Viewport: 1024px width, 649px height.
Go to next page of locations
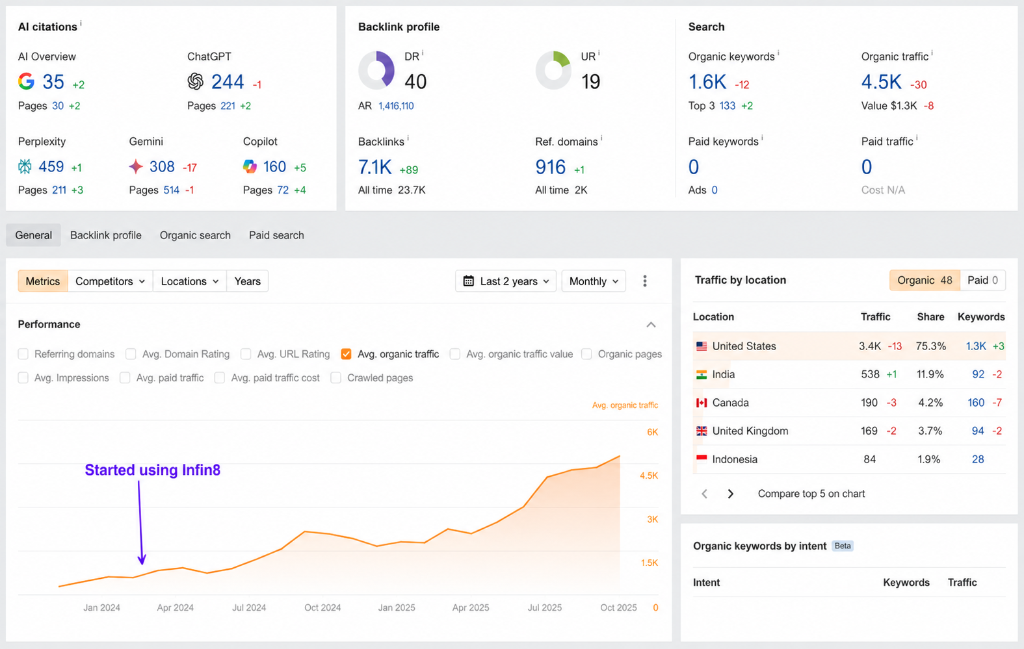point(731,494)
